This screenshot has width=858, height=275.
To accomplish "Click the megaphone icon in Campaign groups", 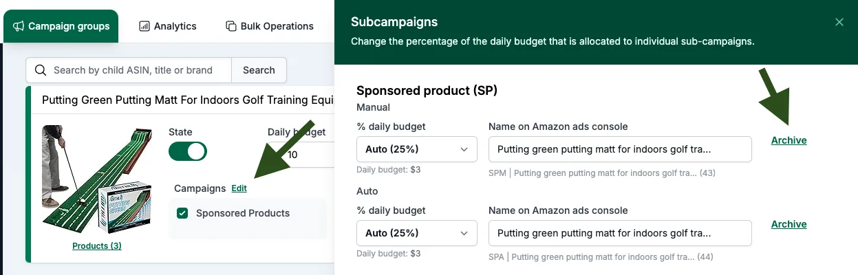I will click(x=19, y=26).
